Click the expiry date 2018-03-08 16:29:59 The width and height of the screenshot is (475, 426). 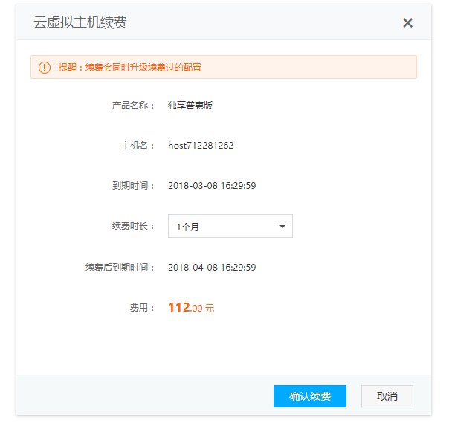[x=212, y=186]
